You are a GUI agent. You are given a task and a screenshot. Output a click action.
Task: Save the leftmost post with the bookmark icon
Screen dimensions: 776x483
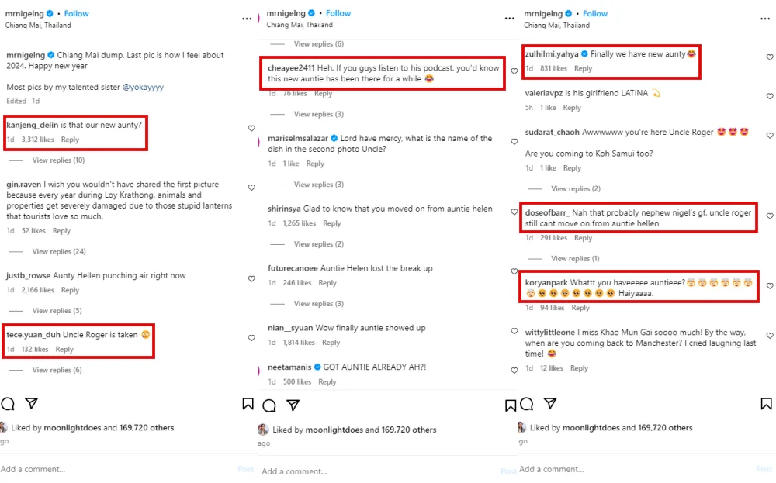(x=248, y=403)
